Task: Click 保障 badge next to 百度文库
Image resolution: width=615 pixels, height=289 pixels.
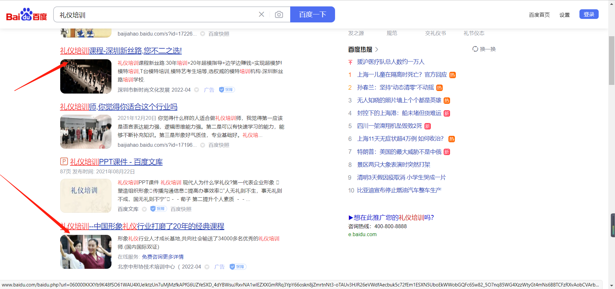Action: (x=159, y=209)
